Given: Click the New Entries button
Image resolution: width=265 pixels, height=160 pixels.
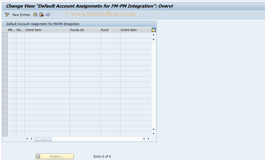Looking at the screenshot, I should [x=21, y=15].
